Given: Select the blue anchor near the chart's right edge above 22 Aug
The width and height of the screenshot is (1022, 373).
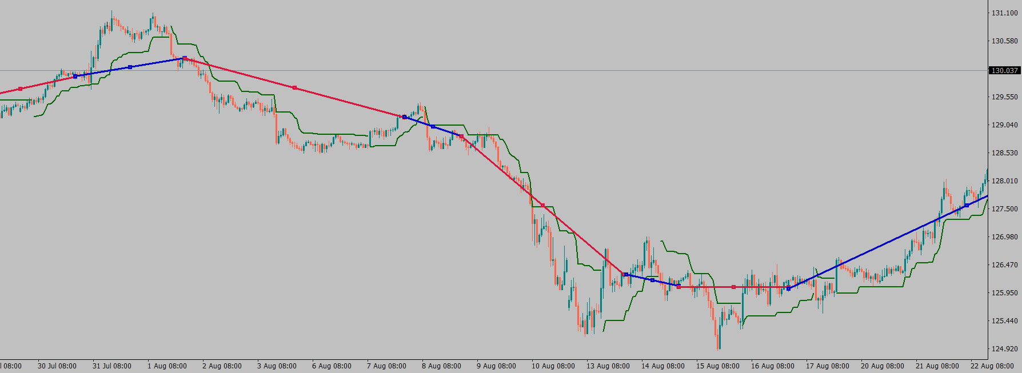Looking at the screenshot, I should click(967, 205).
